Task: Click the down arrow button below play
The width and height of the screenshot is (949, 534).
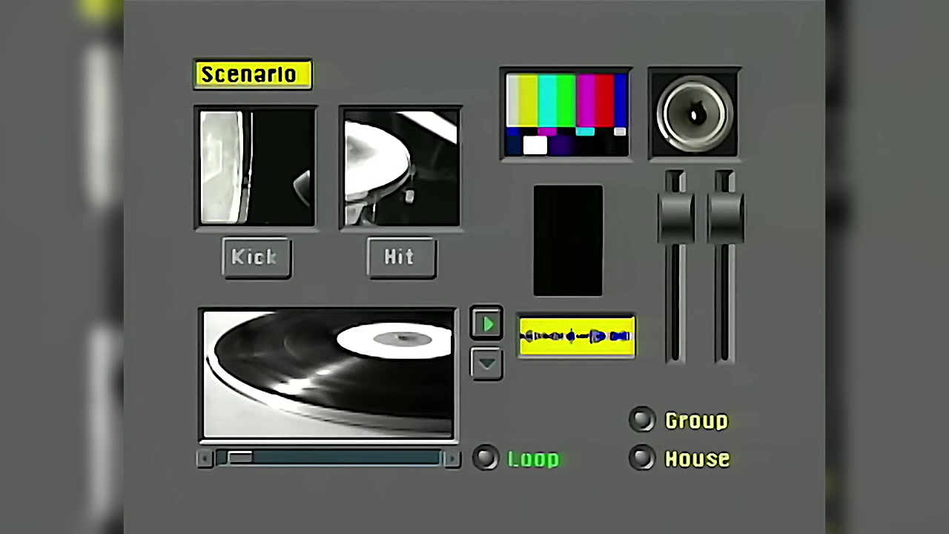Action: [x=486, y=363]
